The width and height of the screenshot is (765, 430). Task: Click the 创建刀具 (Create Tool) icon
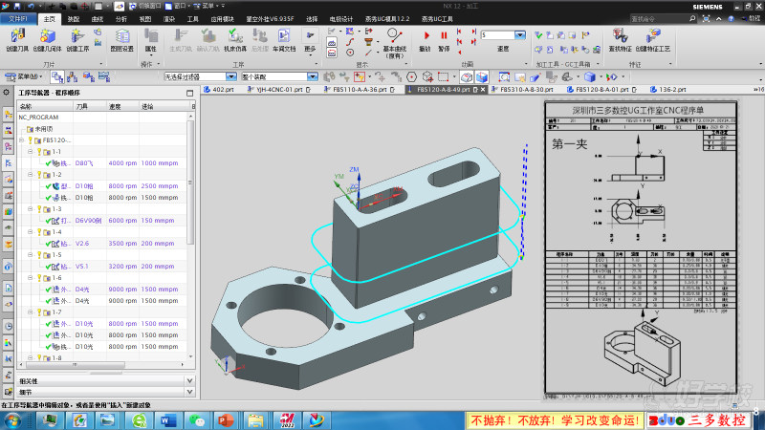pyautogui.click(x=17, y=37)
